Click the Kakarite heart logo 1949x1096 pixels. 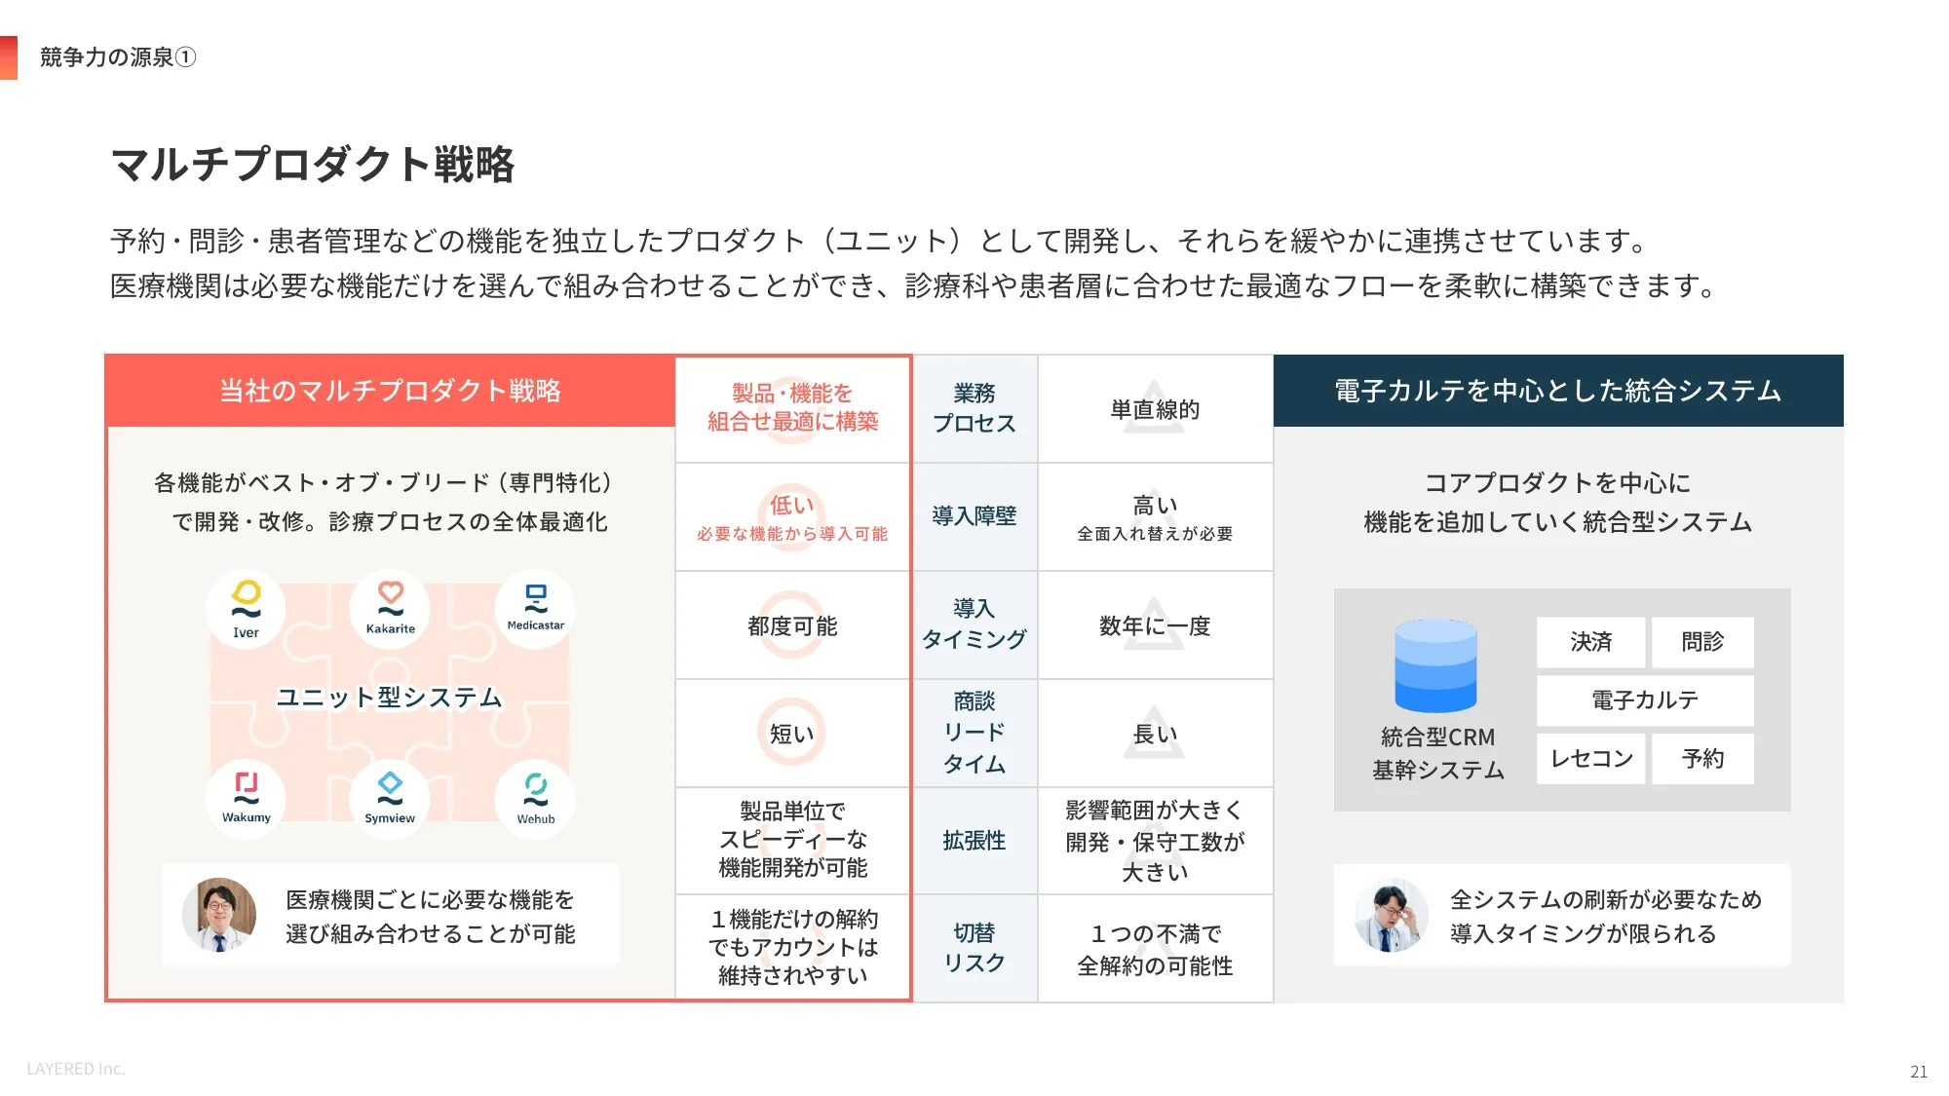[x=391, y=608]
